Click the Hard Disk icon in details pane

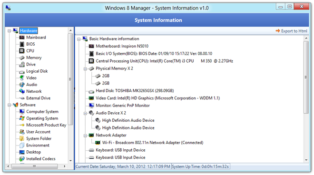(91, 91)
